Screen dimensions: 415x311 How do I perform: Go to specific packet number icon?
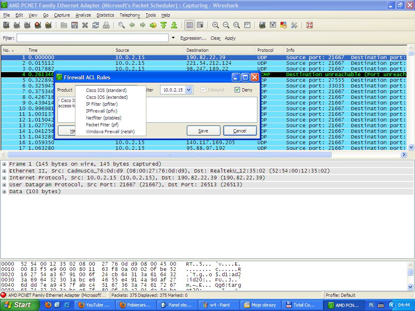tap(153, 25)
